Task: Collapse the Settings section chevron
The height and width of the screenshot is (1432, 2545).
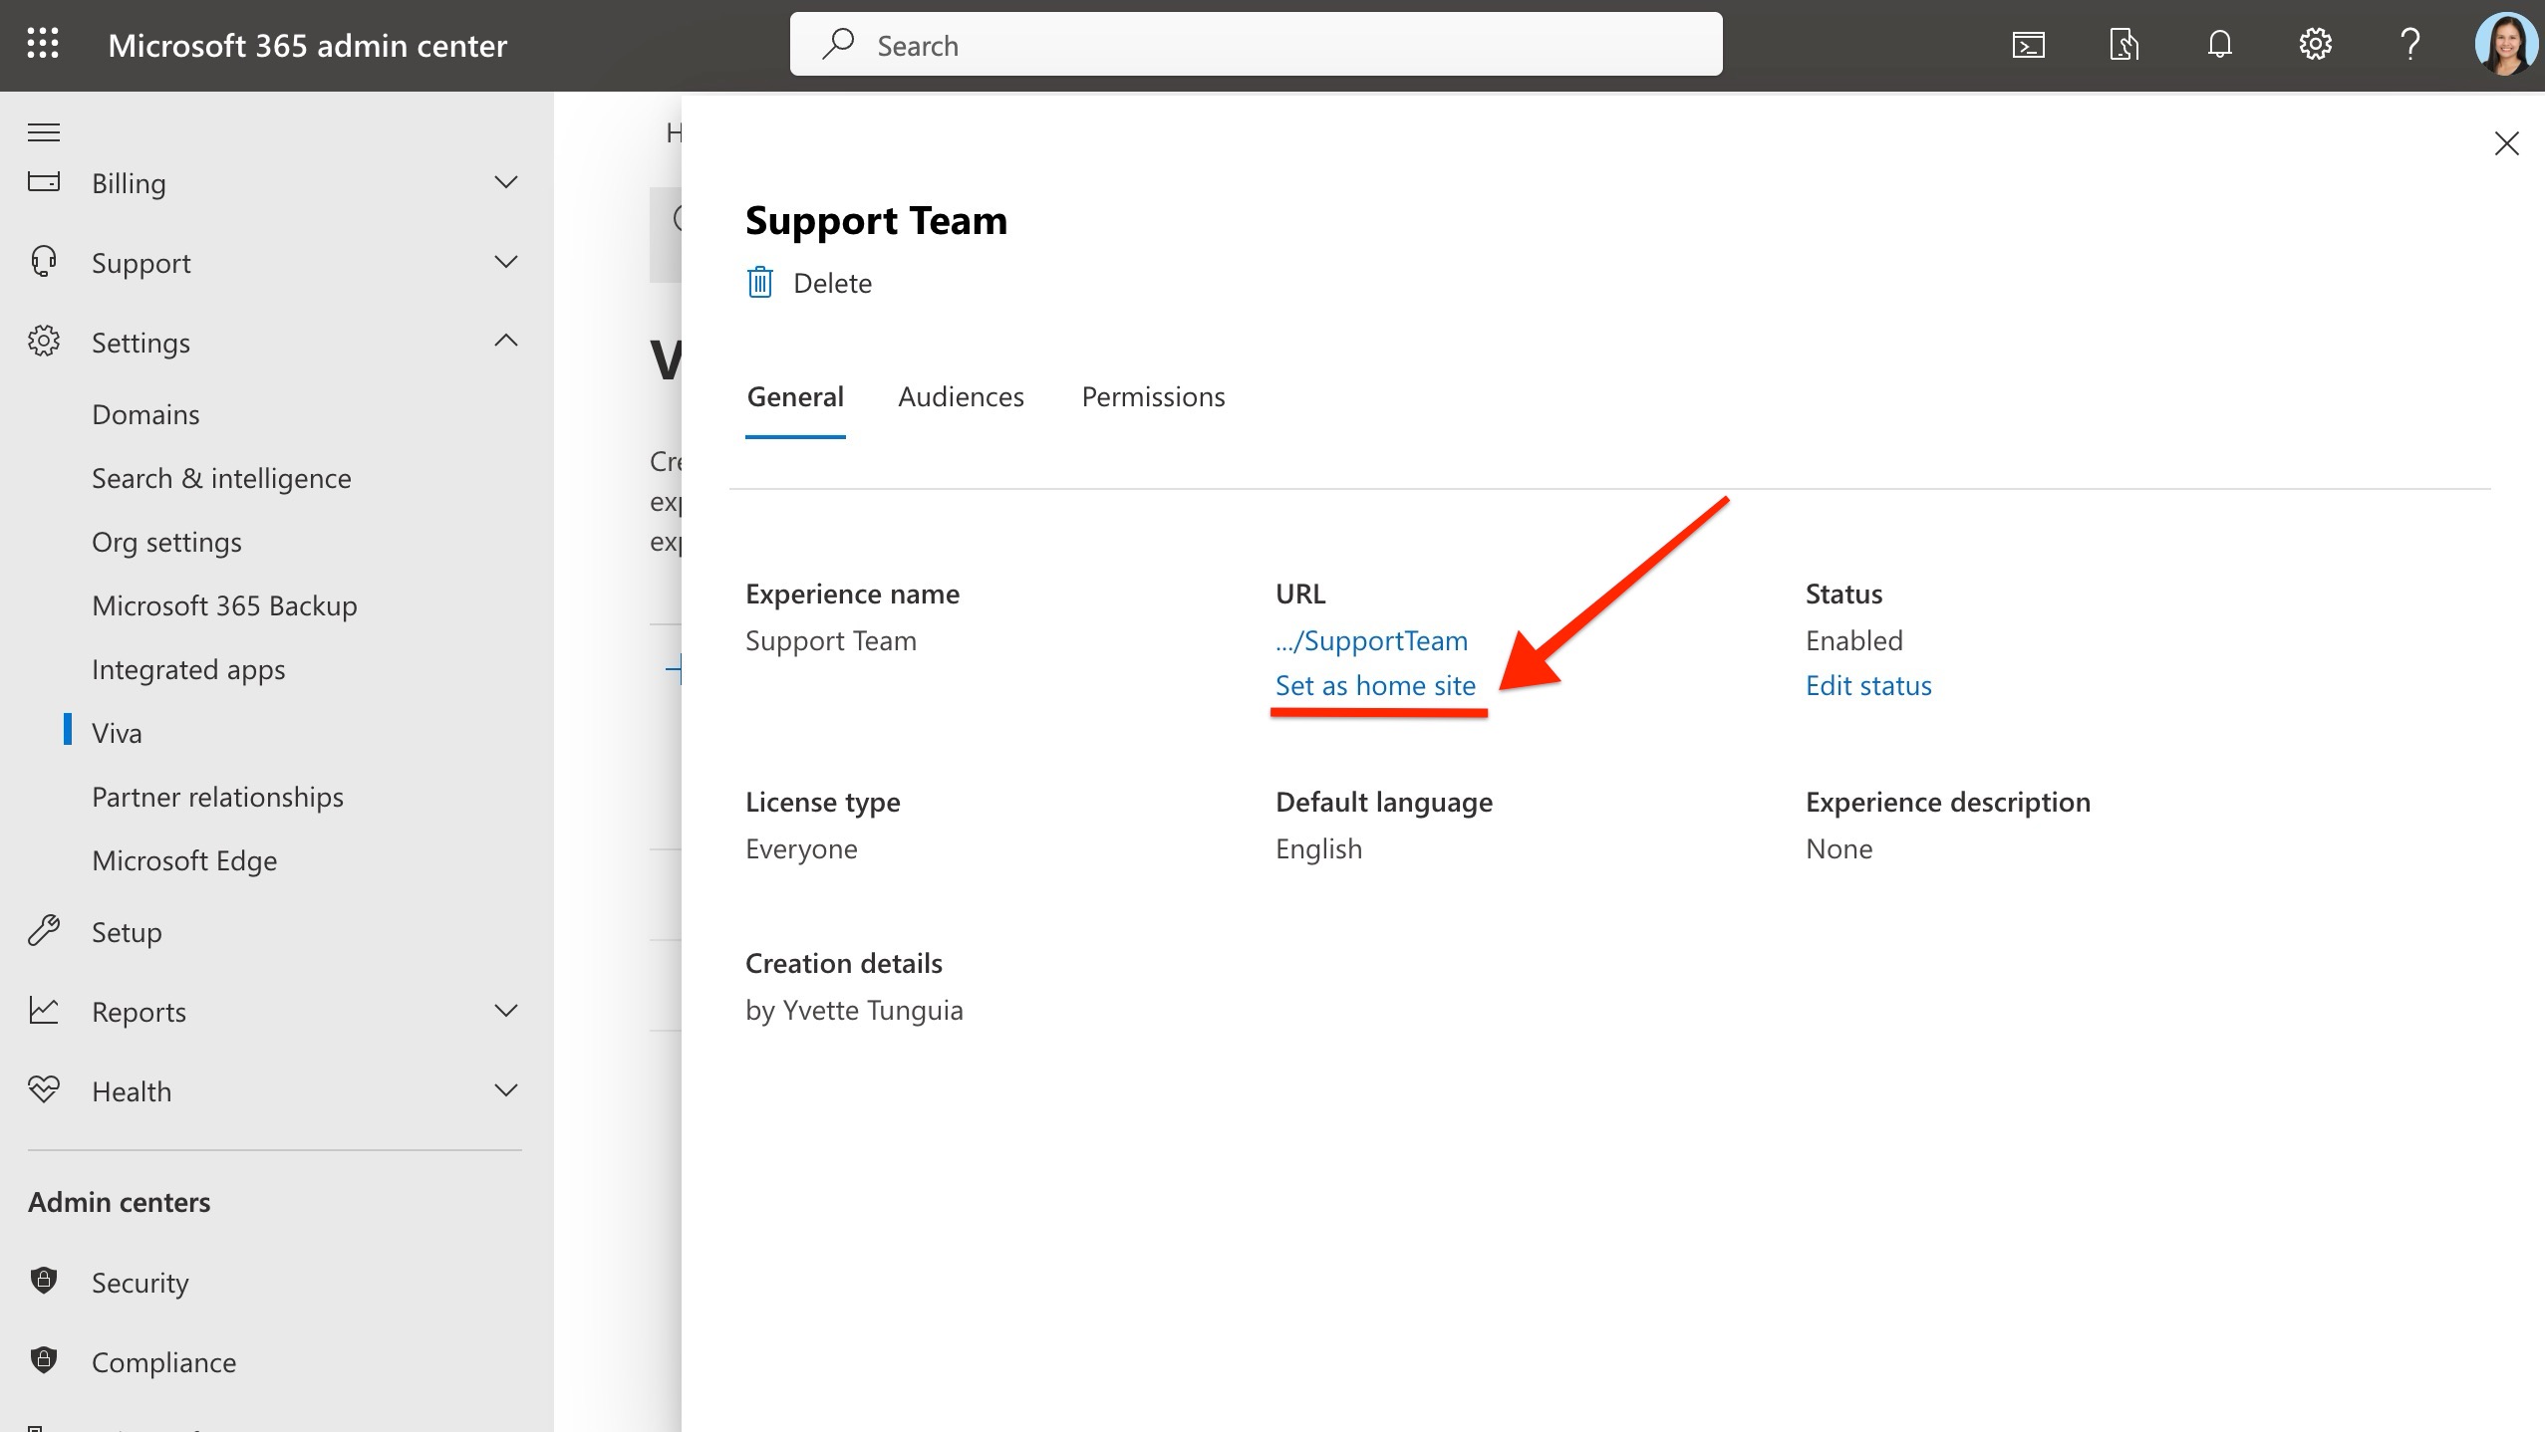Action: tap(506, 342)
